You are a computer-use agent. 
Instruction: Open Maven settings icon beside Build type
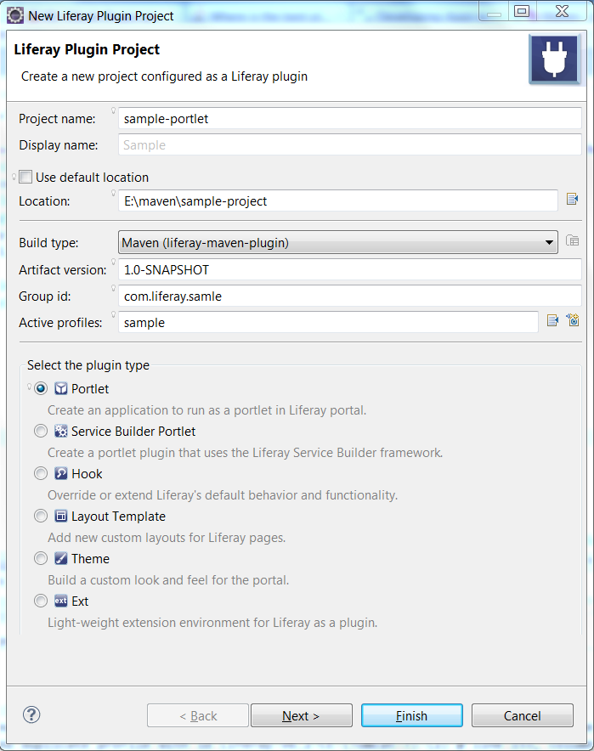pos(572,240)
